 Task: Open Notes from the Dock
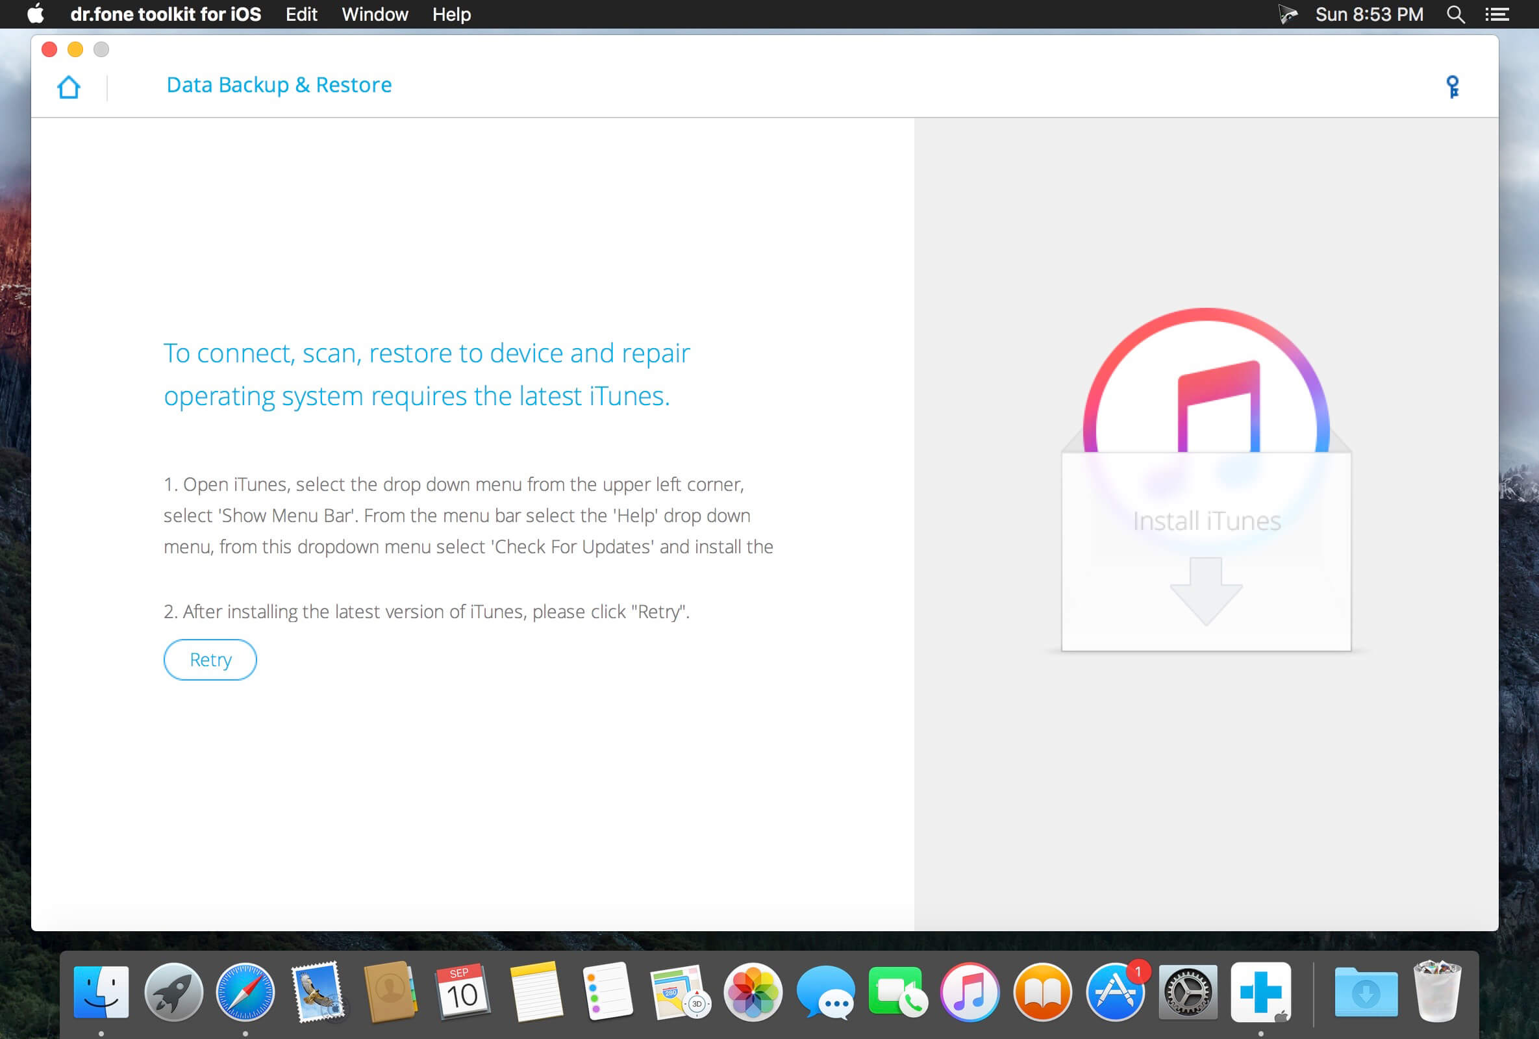tap(536, 992)
